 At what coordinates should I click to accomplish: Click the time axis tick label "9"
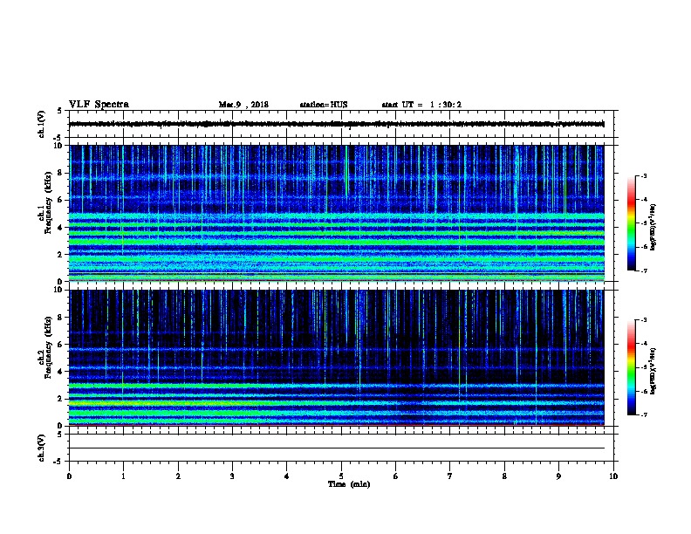tap(558, 476)
